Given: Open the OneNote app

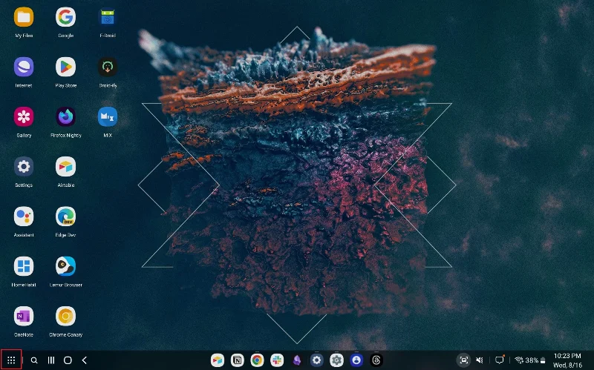Looking at the screenshot, I should [24, 317].
